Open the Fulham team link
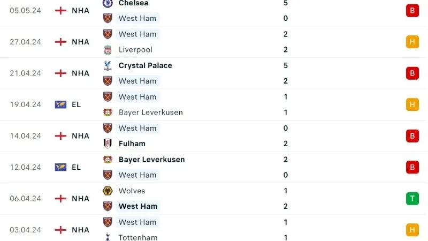Viewport: 428px width, 241px height. 132,144
